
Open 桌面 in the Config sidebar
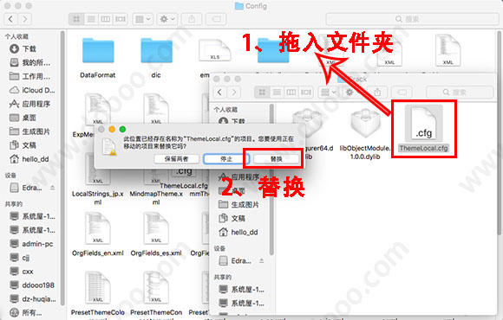(29, 118)
